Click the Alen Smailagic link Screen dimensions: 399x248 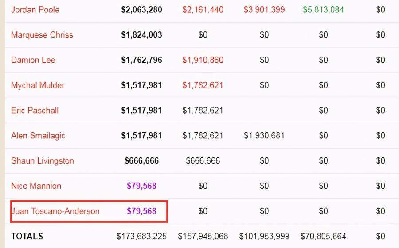pos(38,136)
